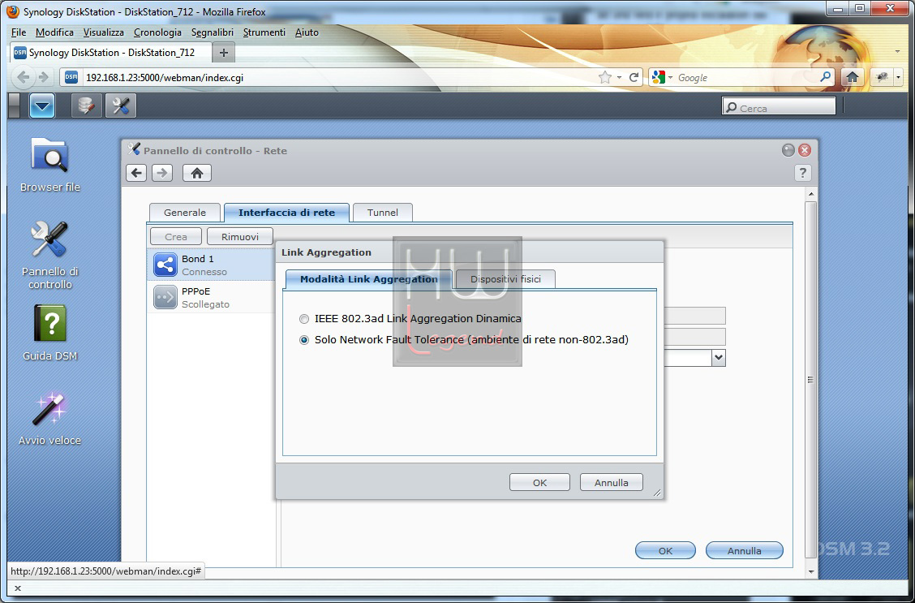The height and width of the screenshot is (603, 915).
Task: Reload the page in Firefox
Action: point(634,77)
